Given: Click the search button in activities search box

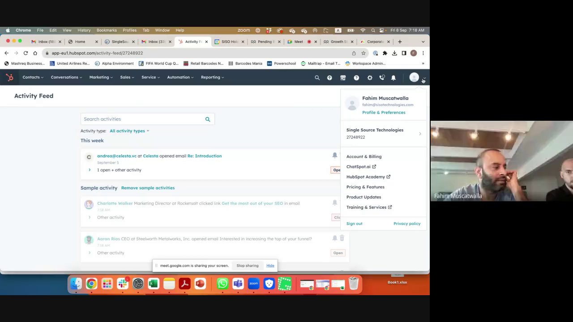Looking at the screenshot, I should (x=208, y=119).
